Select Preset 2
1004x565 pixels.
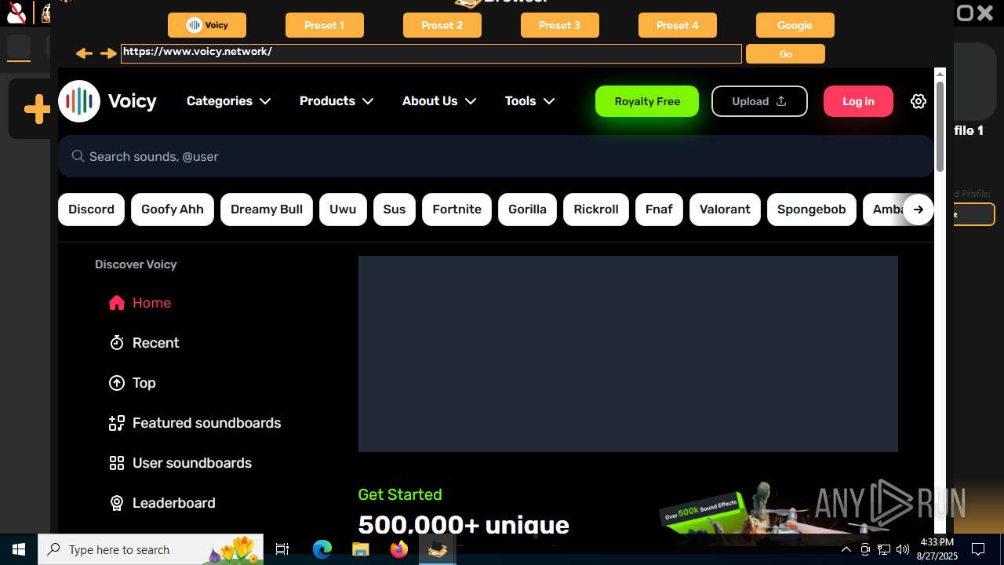tap(442, 25)
